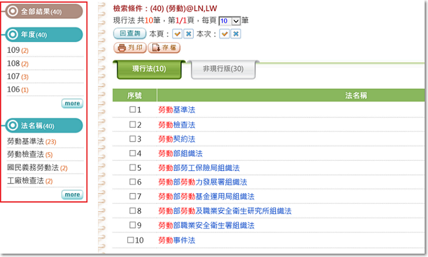Filter by 國民義務勞動法 in sidebar
The image size is (428, 257).
click(x=33, y=168)
